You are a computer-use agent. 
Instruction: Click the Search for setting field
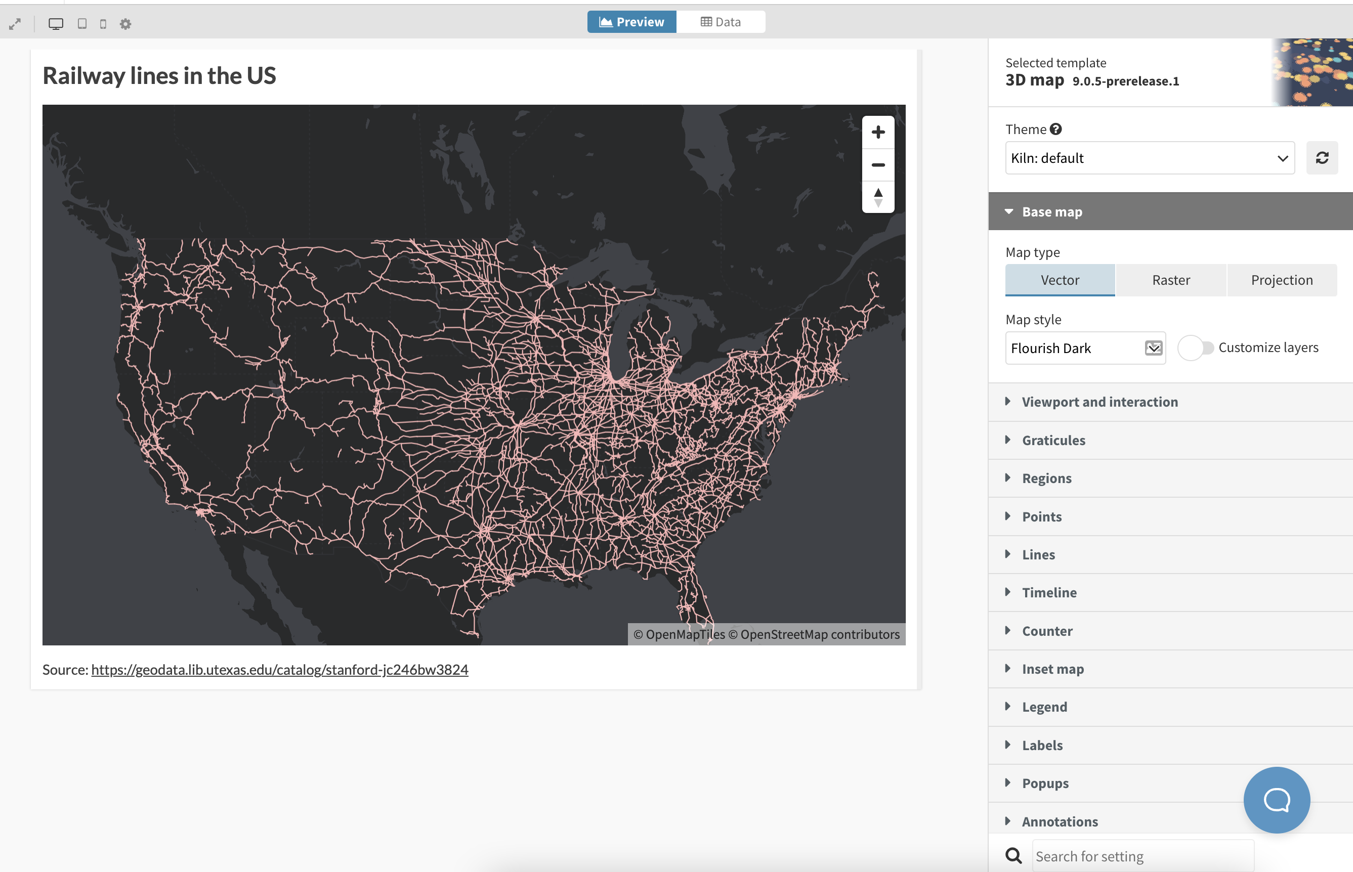1143,856
